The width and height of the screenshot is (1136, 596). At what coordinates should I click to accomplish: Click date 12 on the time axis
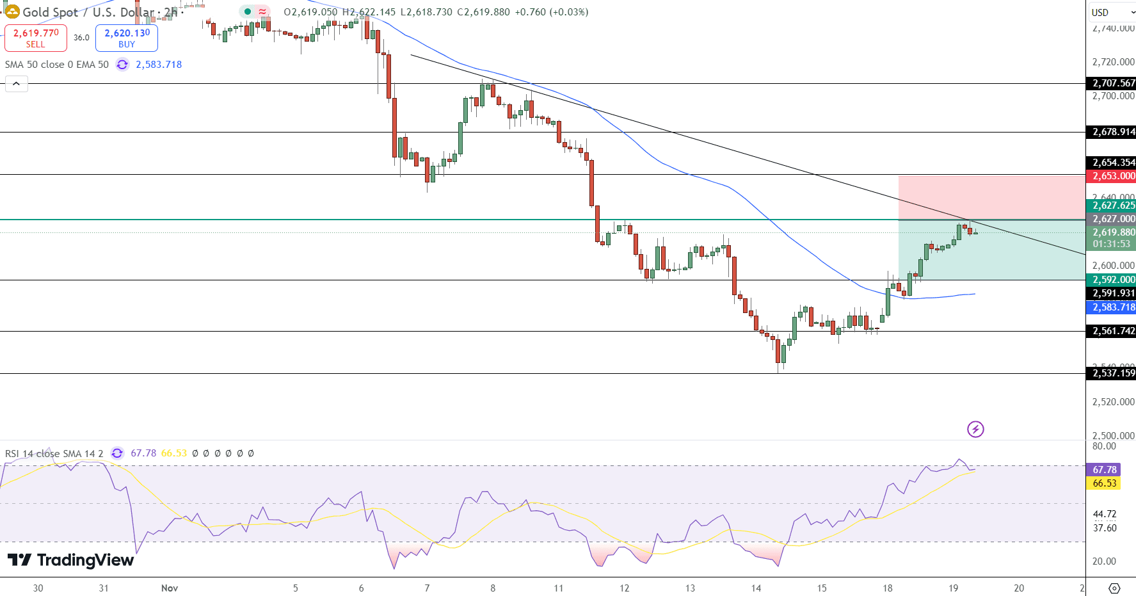point(625,588)
